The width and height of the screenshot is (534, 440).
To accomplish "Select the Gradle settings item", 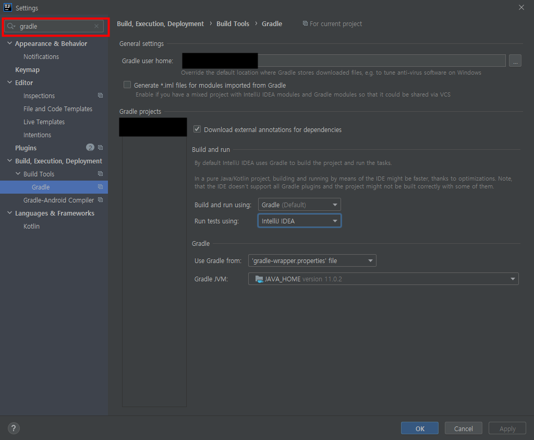I will (54, 187).
